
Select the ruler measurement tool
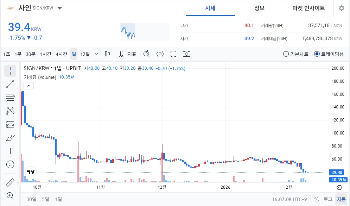tap(10, 182)
